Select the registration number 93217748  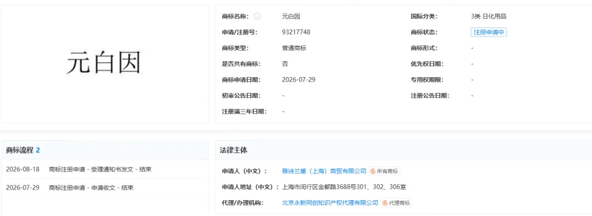point(296,32)
